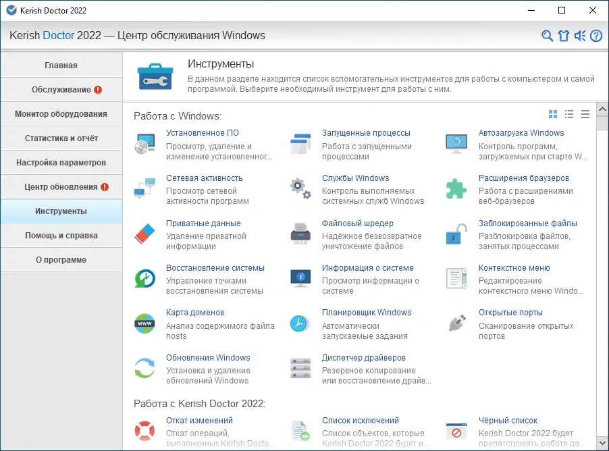Open the Открытые порты link

pyautogui.click(x=510, y=313)
